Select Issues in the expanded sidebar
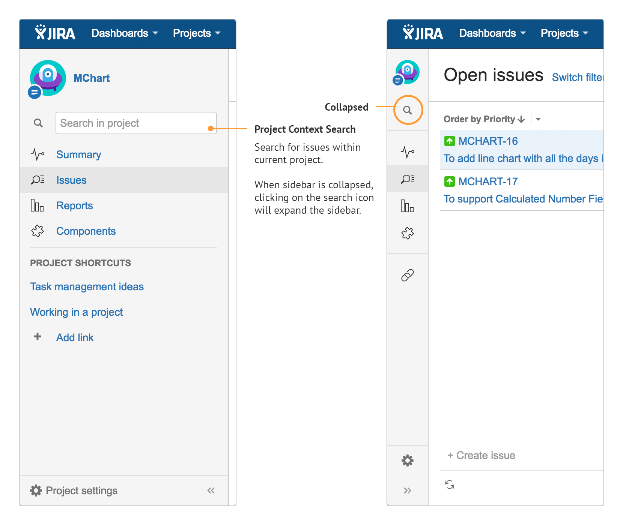Viewport: 623px width, 525px height. pyautogui.click(x=71, y=180)
